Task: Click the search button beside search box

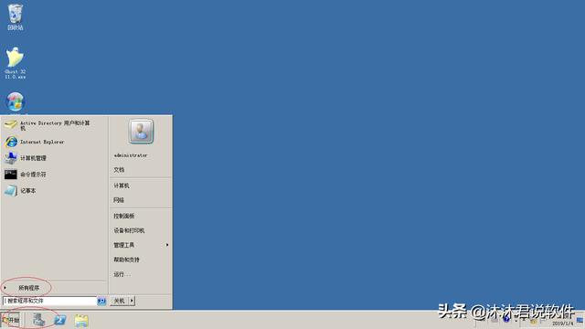Action: pos(101,301)
